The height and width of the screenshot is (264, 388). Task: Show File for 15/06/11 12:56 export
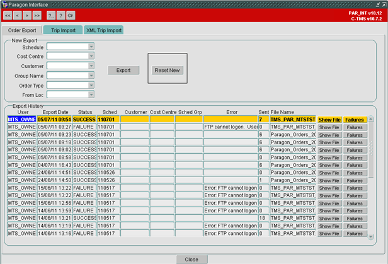pyautogui.click(x=329, y=204)
